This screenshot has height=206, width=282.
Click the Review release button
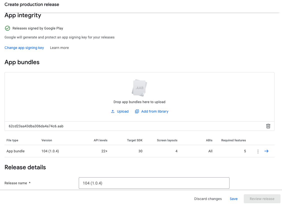[x=262, y=199]
